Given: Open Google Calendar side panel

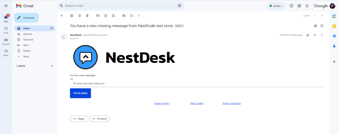Looking at the screenshot, I should 334,16.
